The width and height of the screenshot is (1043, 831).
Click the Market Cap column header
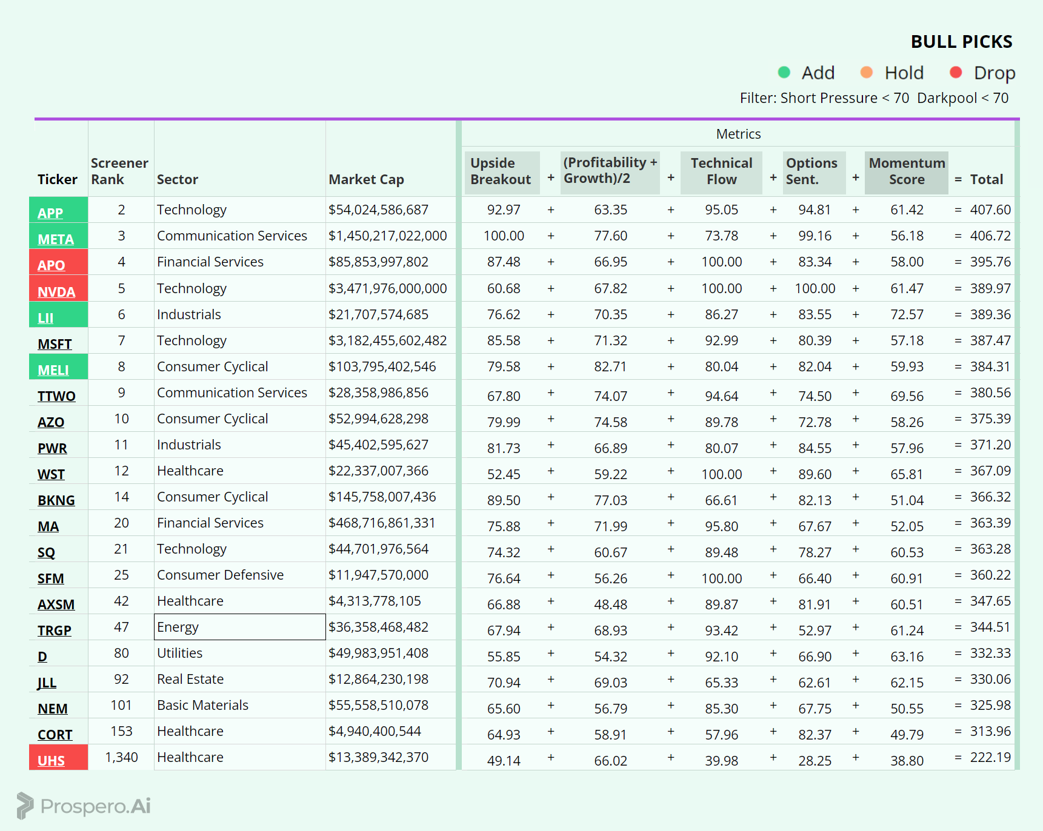(366, 179)
